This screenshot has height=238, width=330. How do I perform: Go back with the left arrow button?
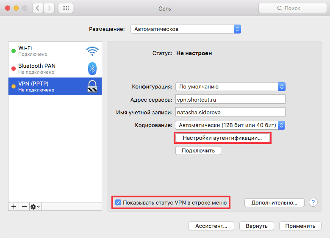point(38,8)
